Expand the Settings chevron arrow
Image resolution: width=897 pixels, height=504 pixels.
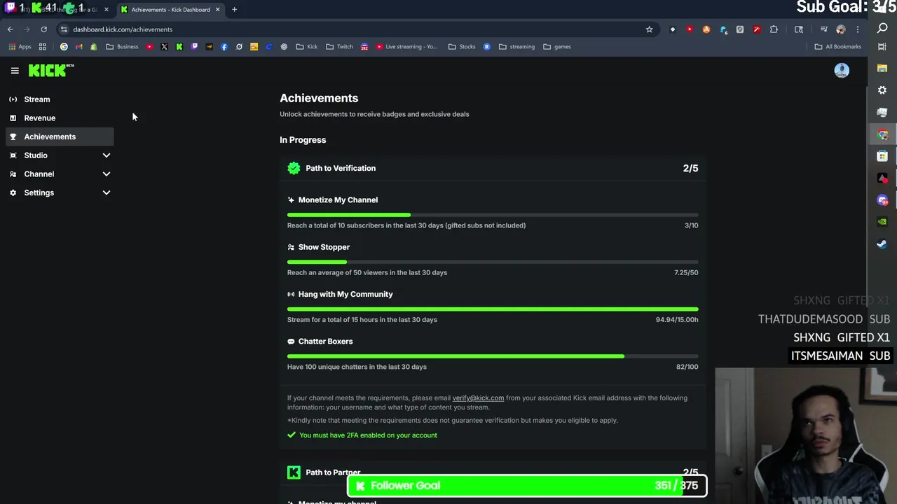tap(107, 192)
